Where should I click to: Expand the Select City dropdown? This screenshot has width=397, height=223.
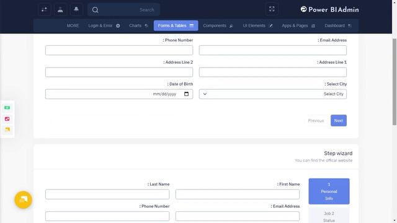273,94
